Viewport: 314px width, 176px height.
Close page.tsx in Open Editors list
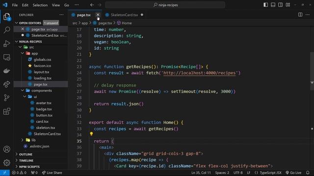[23, 29]
